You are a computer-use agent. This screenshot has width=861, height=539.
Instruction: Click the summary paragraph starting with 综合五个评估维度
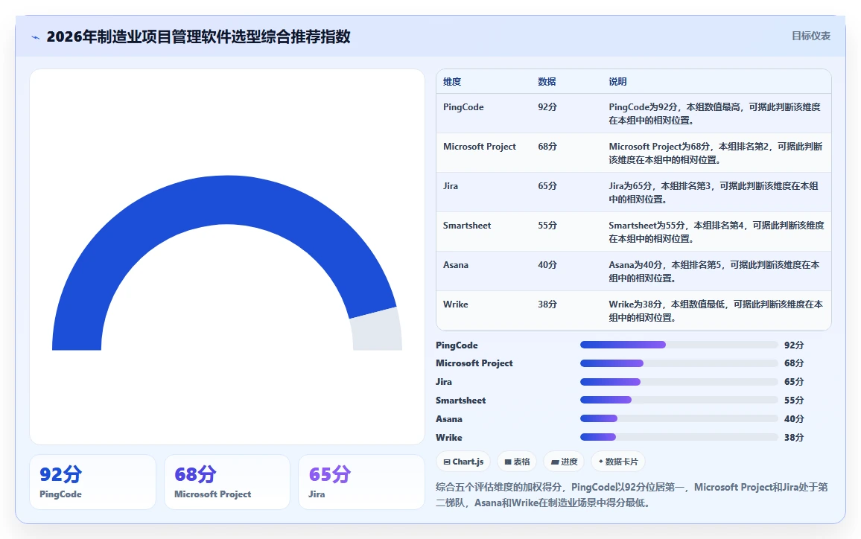pos(632,494)
